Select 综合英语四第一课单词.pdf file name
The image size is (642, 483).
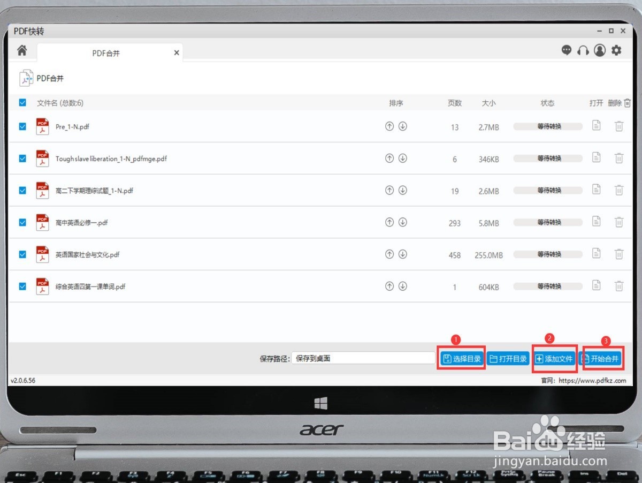pyautogui.click(x=90, y=287)
